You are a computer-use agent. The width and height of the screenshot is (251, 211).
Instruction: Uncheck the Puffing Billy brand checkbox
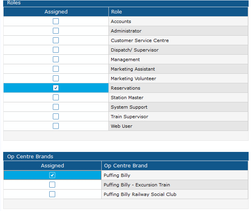(x=52, y=175)
